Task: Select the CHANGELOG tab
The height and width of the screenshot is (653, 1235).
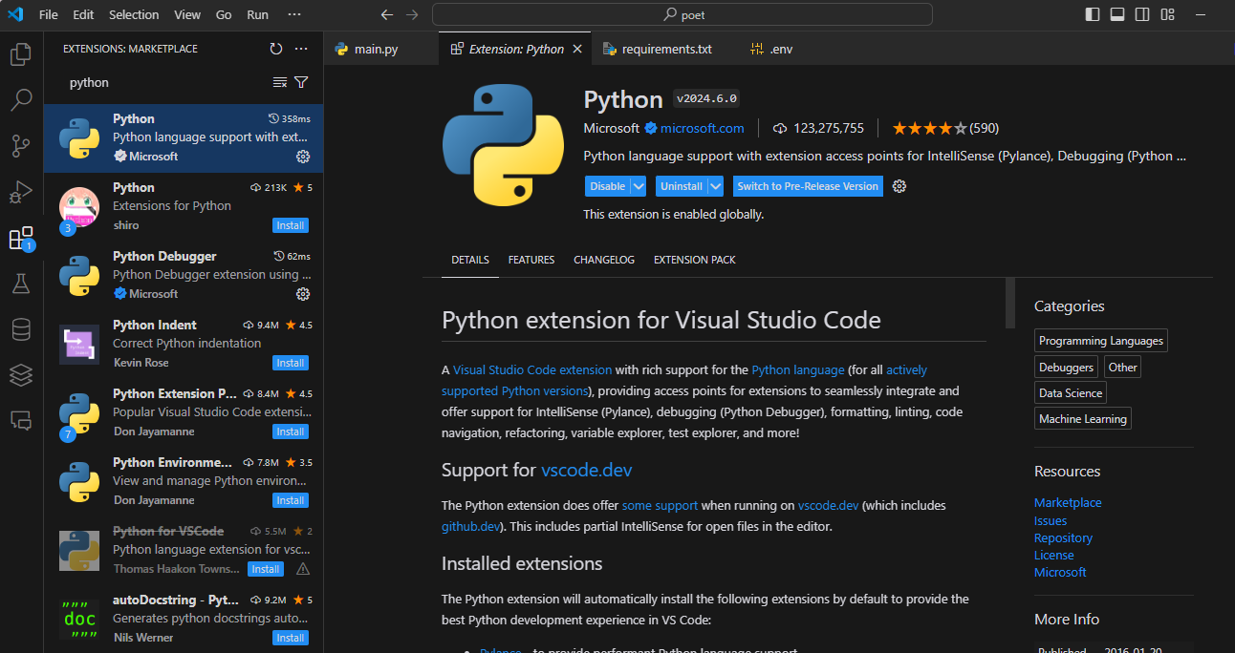Action: (604, 260)
